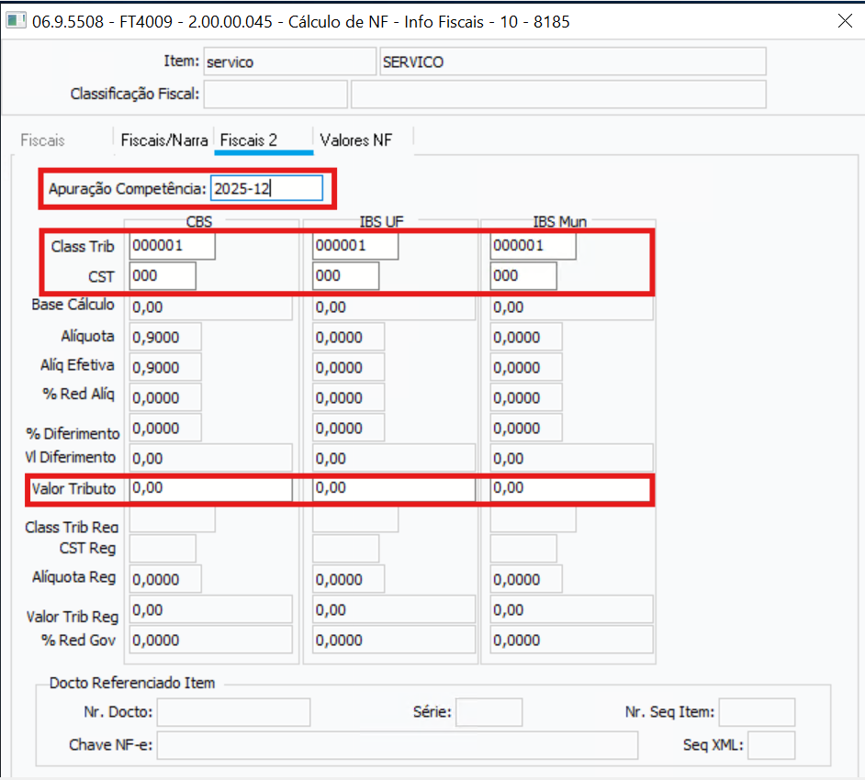865x780 pixels.
Task: Click the IBS Mun % Diferimento field
Action: tap(526, 428)
